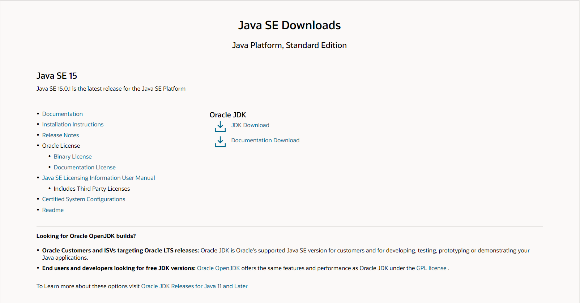The height and width of the screenshot is (303, 580).
Task: Open the Documentation License link
Action: 85,167
